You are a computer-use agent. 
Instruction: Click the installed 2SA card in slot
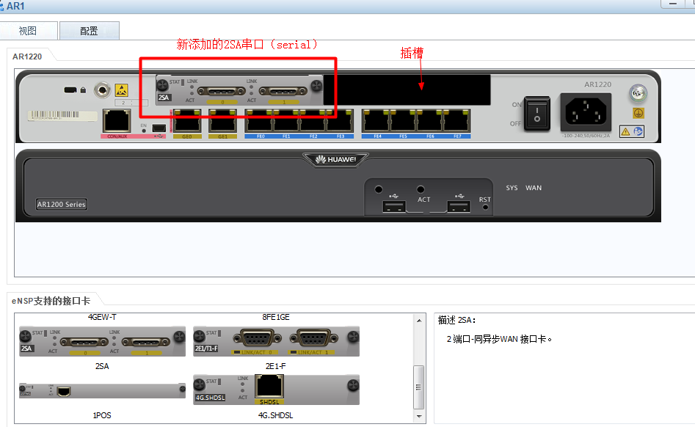pos(239,90)
